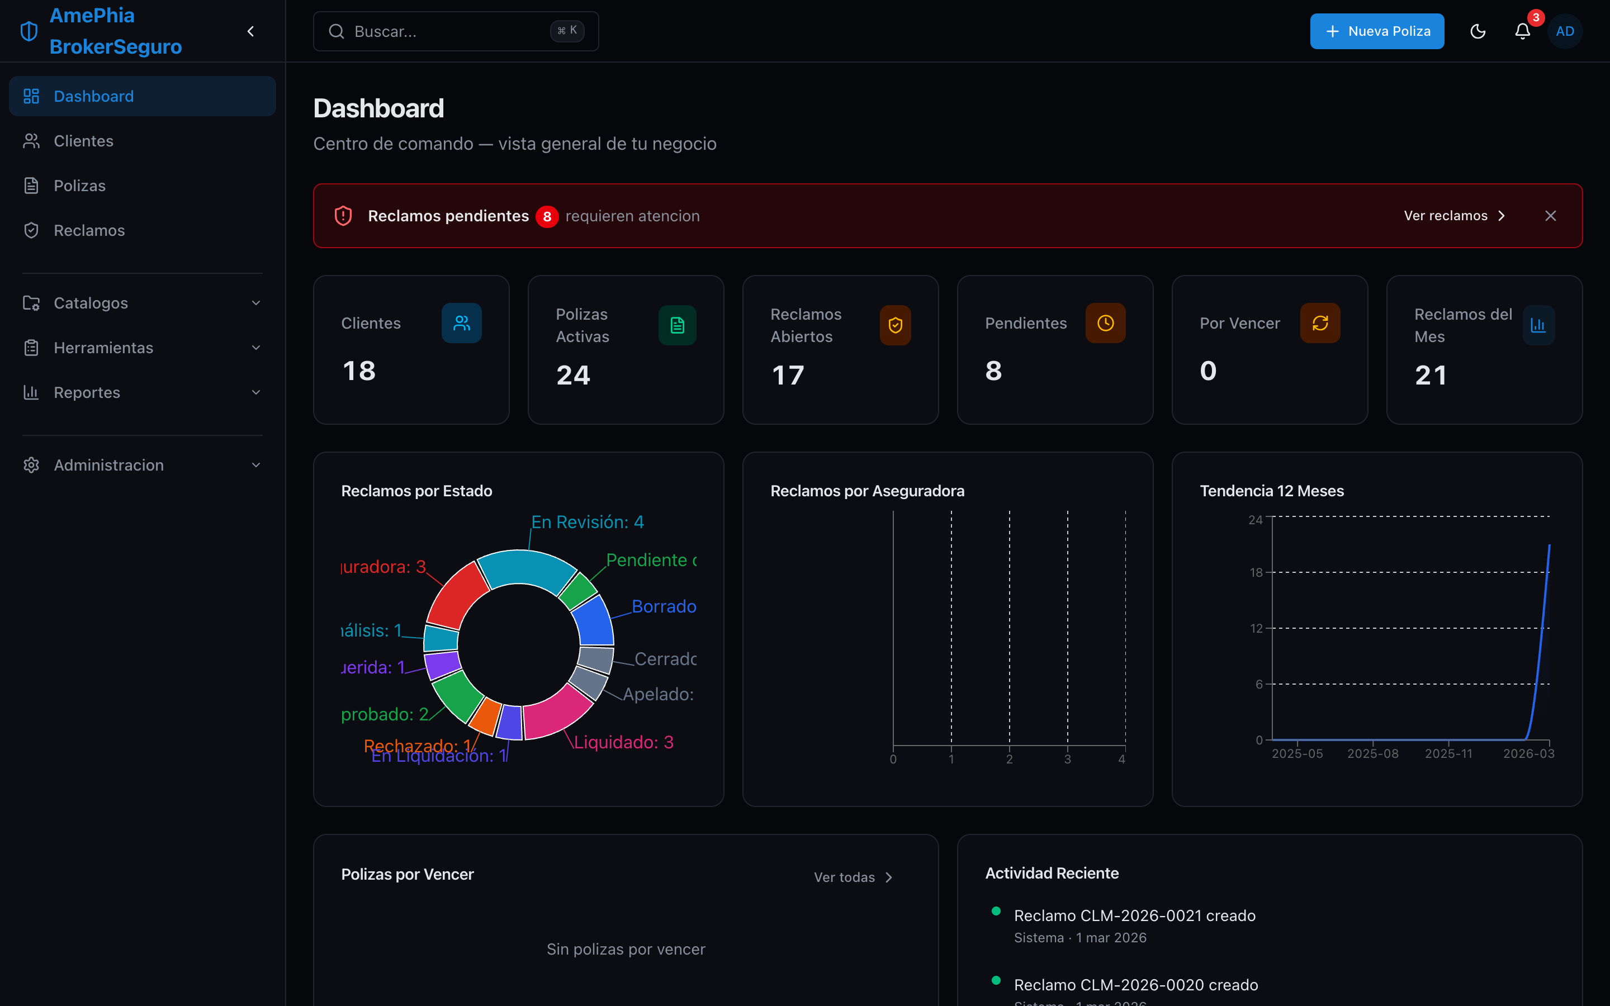Click the ⌘K shortcut badge

pyautogui.click(x=567, y=31)
